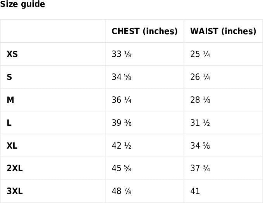The image size is (263, 203).
Task: Click the XL chest value 42 ½
Action: pos(122,146)
